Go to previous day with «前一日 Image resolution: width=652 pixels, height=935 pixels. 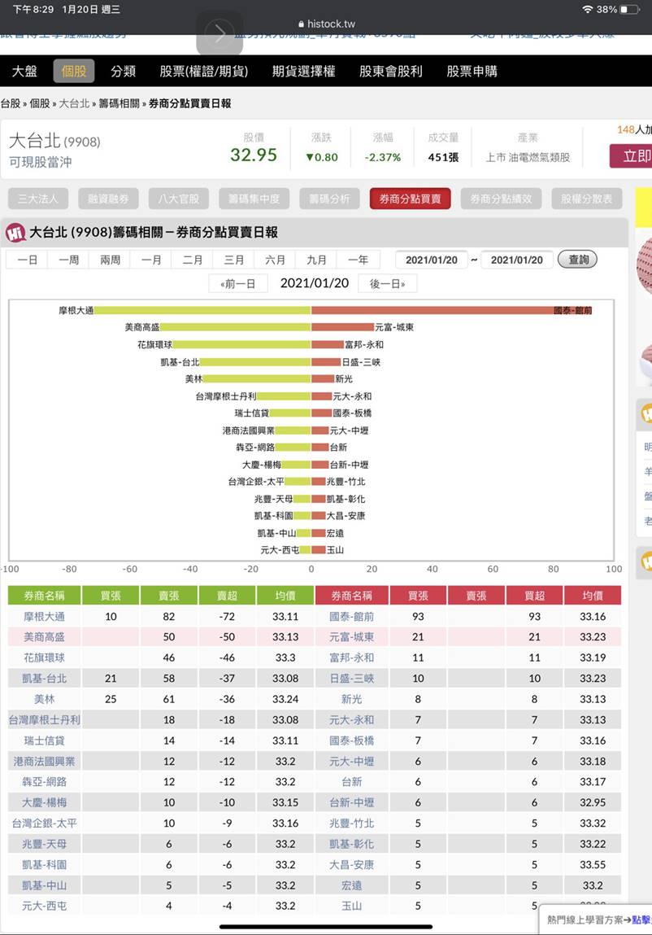(x=238, y=283)
